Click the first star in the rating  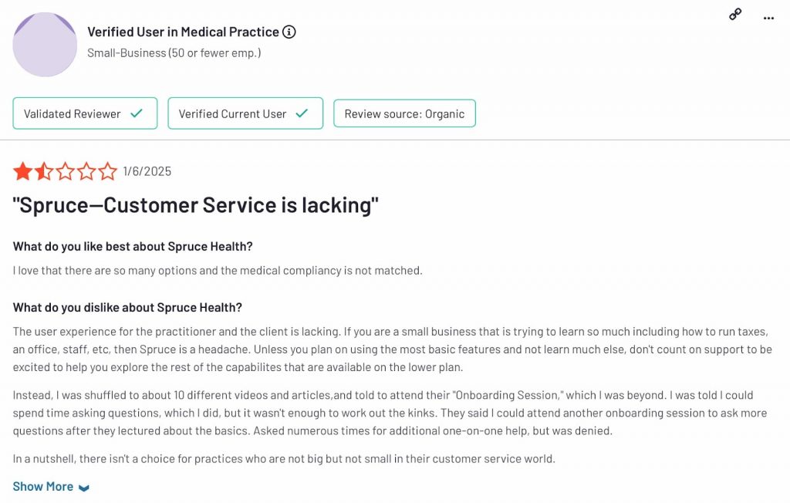(x=22, y=171)
